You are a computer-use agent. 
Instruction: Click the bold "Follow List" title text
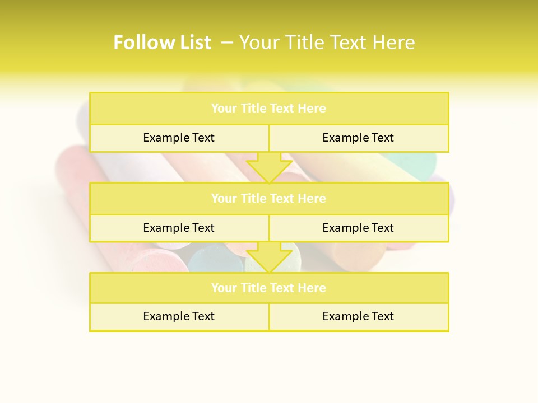click(x=162, y=43)
